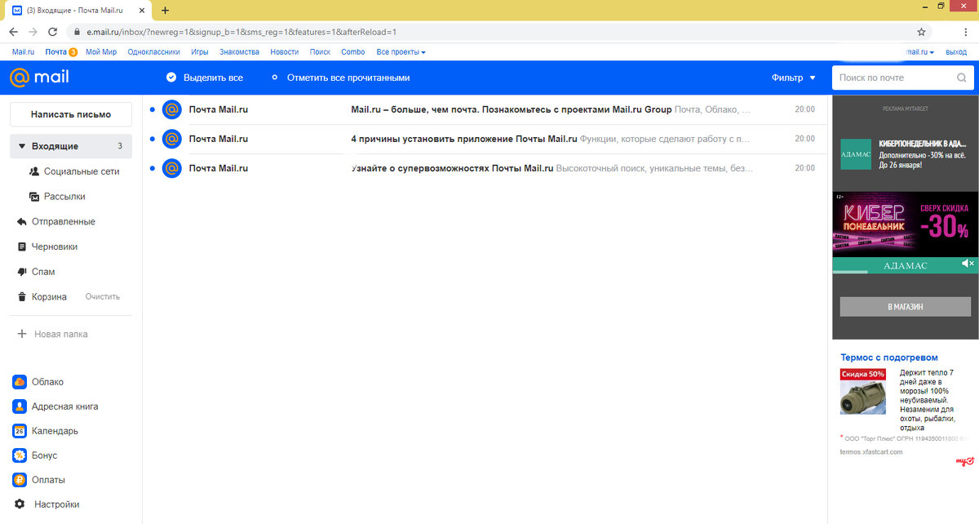Expand the Все проекты dropdown
979x524 pixels.
click(x=401, y=51)
